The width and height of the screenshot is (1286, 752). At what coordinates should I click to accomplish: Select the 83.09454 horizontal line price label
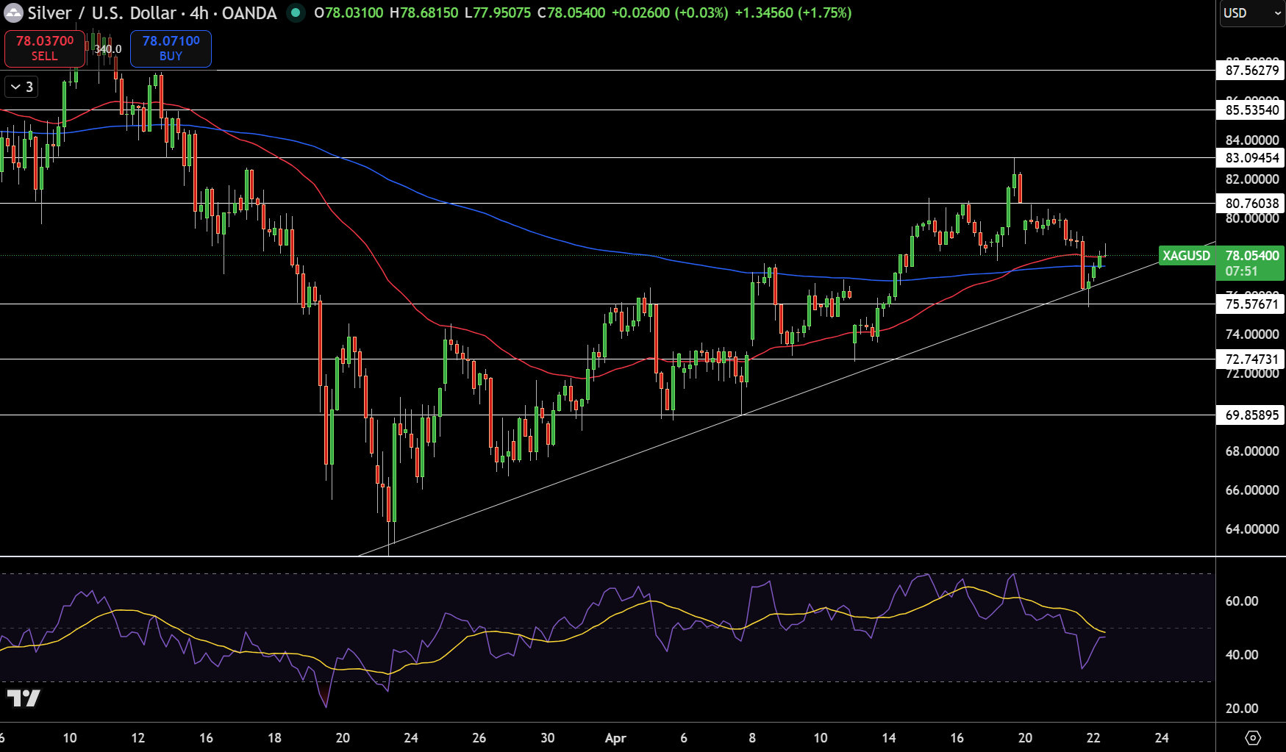[1251, 158]
